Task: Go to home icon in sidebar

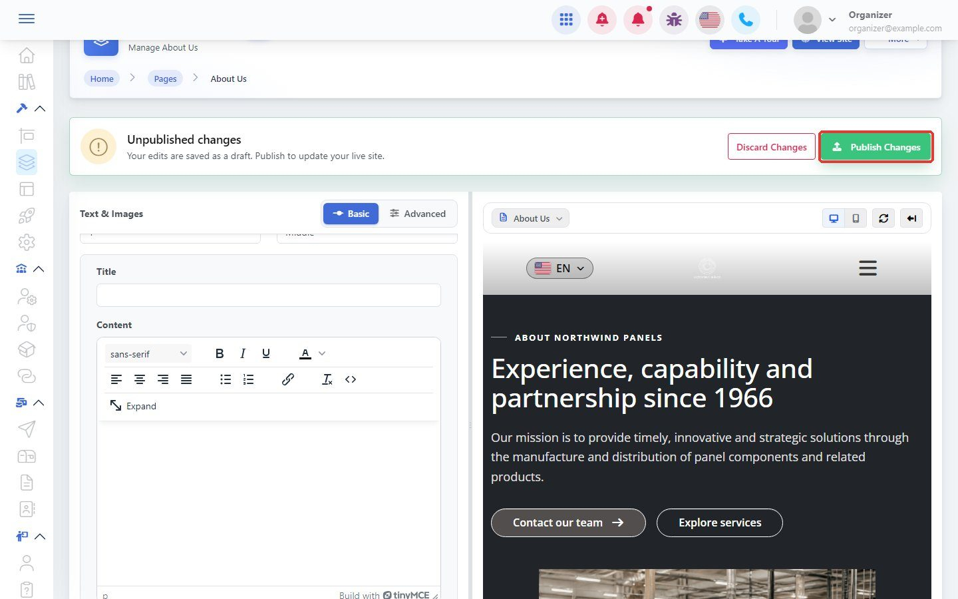Action: click(27, 55)
